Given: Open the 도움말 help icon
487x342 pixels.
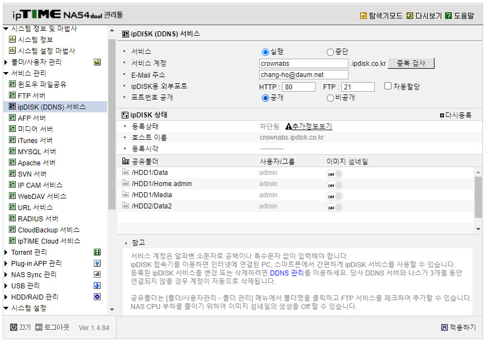Looking at the screenshot, I should [x=448, y=16].
